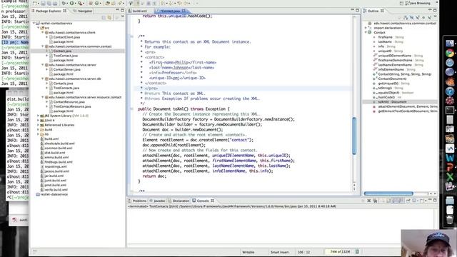Click the Run button in the toolbar
This screenshot has width=457, height=257.
(x=71, y=3)
